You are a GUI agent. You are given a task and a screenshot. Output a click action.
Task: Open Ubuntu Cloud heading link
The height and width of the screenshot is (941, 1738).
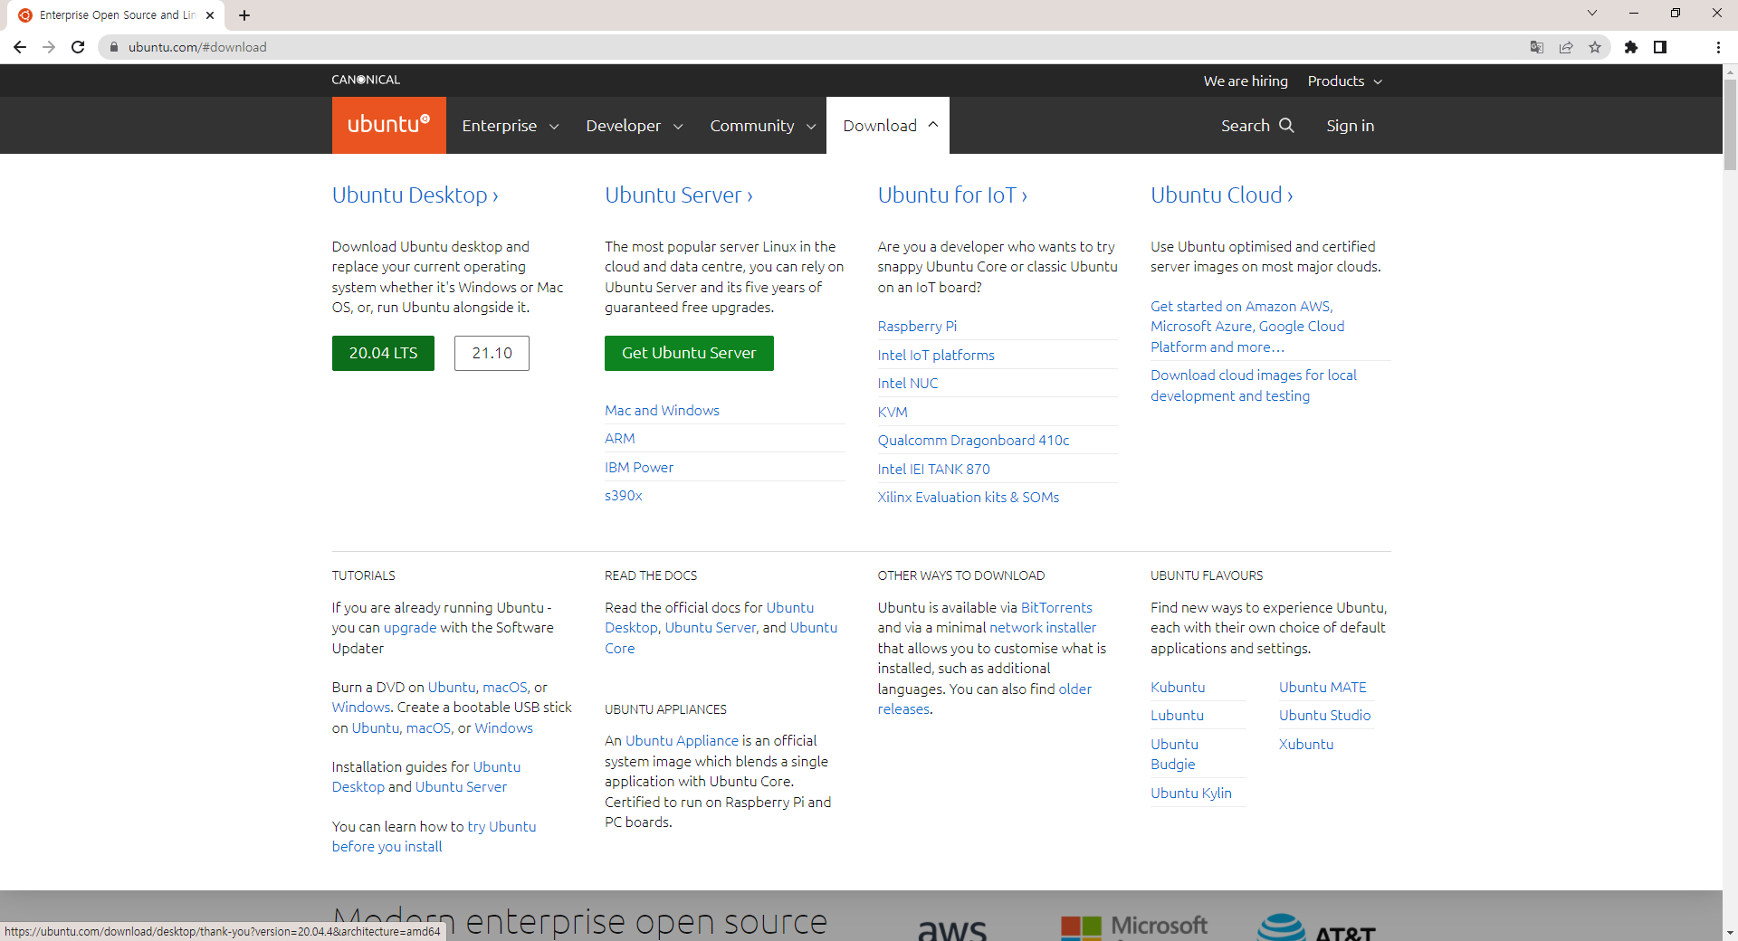(x=1222, y=195)
